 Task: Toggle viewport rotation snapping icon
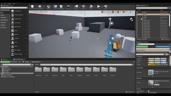(x=118, y=12)
